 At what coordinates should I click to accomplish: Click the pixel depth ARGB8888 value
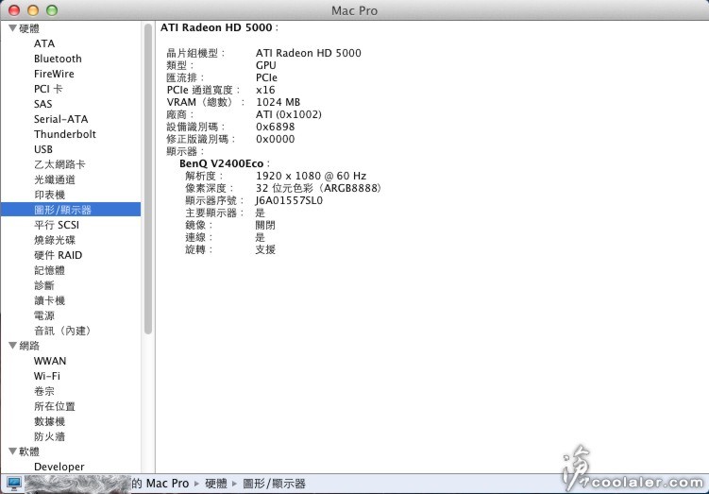[x=318, y=188]
